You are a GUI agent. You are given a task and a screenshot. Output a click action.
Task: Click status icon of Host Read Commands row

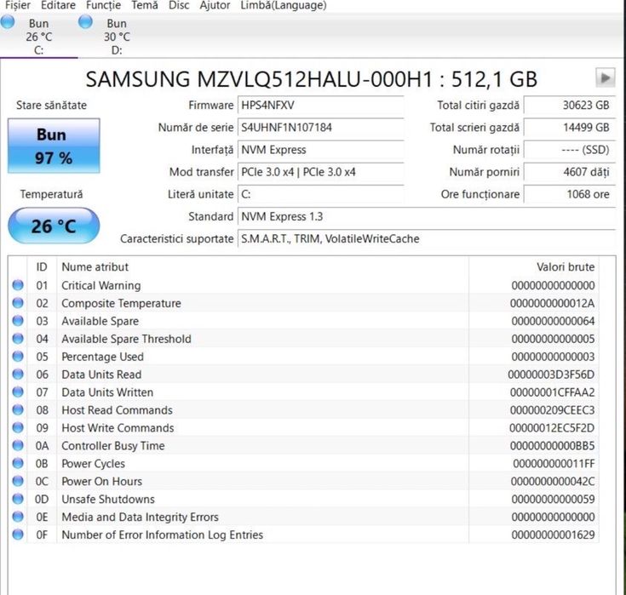(18, 409)
